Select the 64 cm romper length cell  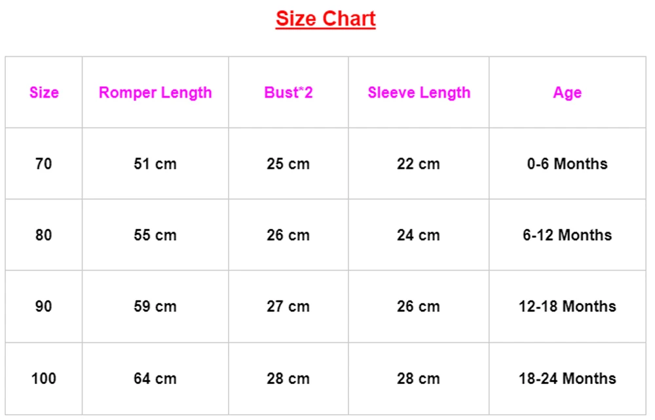coord(155,379)
